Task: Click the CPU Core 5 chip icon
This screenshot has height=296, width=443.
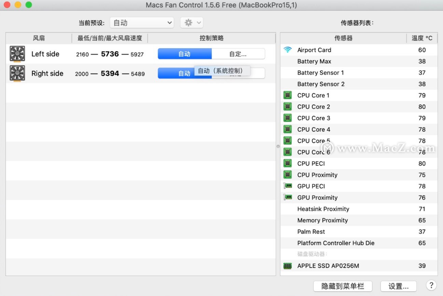Action: coord(288,141)
